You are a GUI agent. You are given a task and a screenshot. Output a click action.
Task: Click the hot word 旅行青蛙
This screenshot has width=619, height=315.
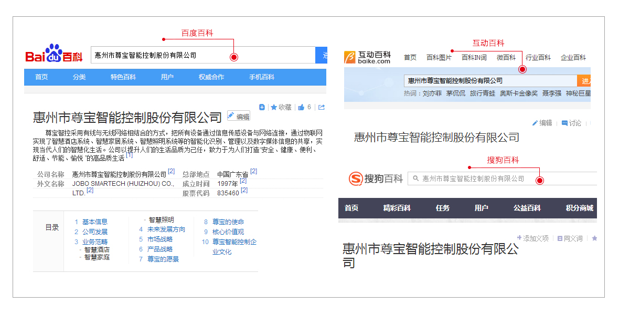[x=483, y=93]
